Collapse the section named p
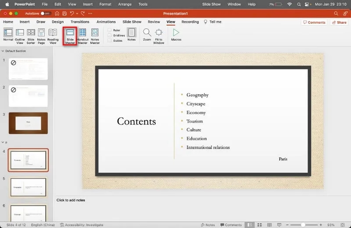 [x=3, y=142]
